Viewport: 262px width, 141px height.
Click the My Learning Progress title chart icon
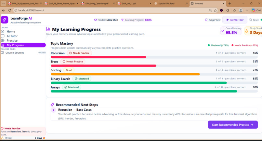click(48, 29)
